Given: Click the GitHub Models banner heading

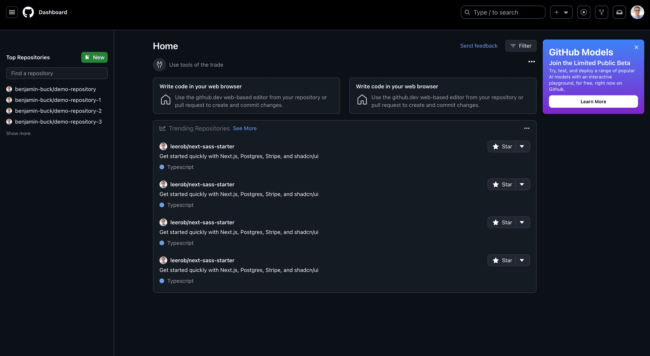Looking at the screenshot, I should point(581,52).
